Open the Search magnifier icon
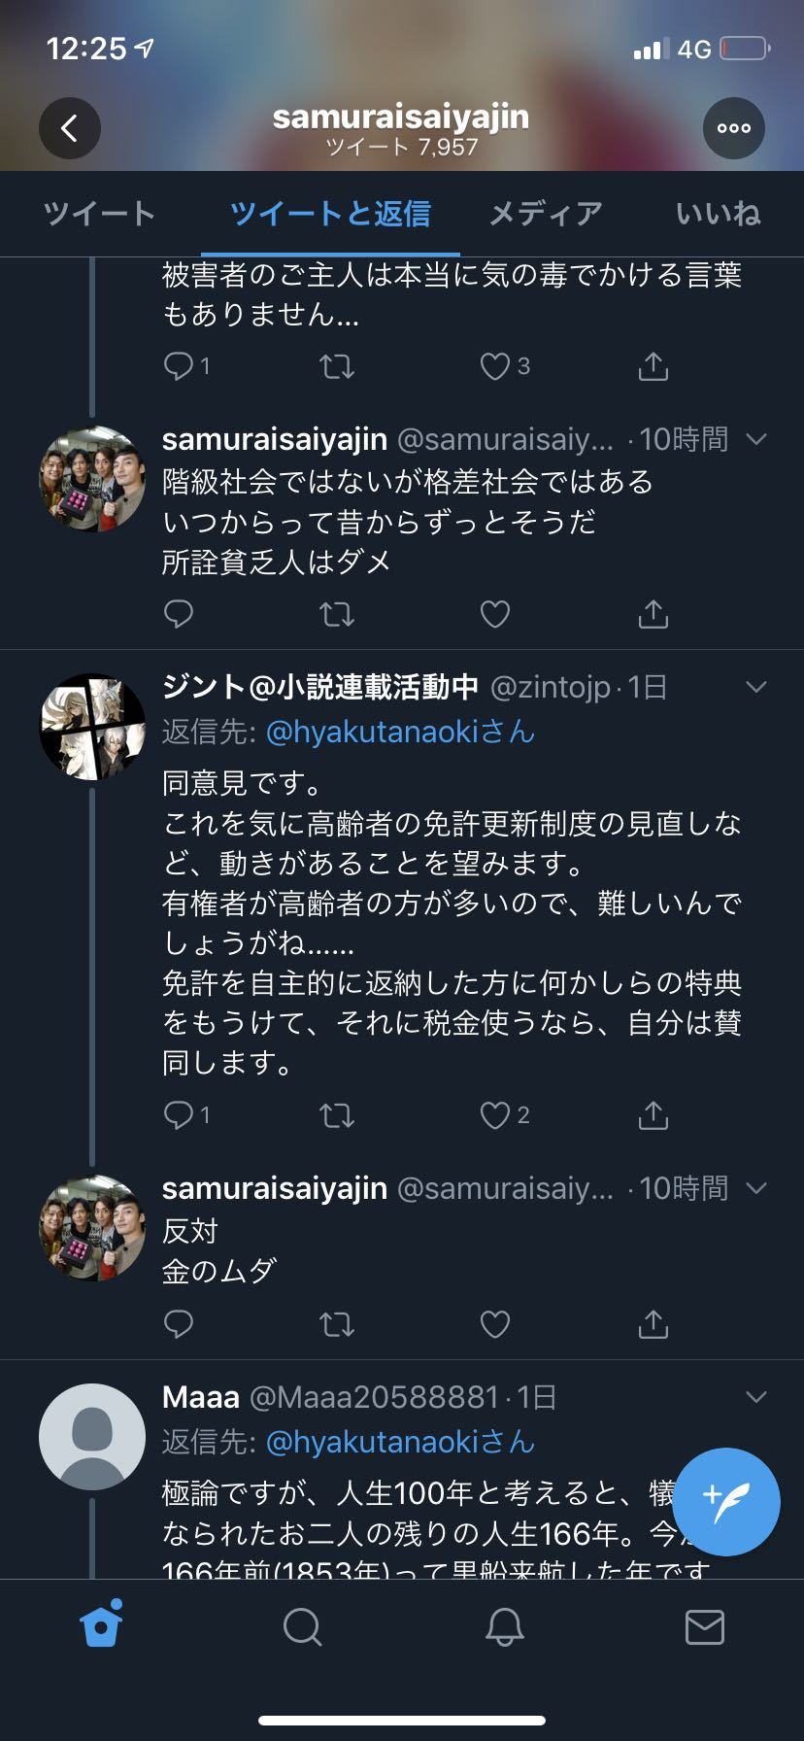 pos(302,1625)
